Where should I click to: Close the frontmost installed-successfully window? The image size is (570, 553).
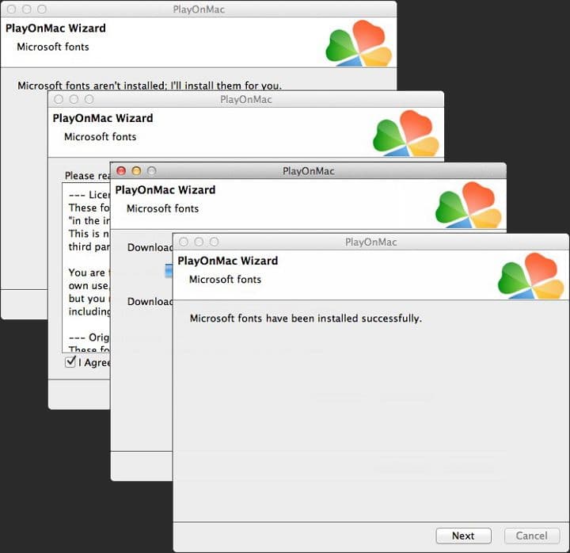coord(184,242)
